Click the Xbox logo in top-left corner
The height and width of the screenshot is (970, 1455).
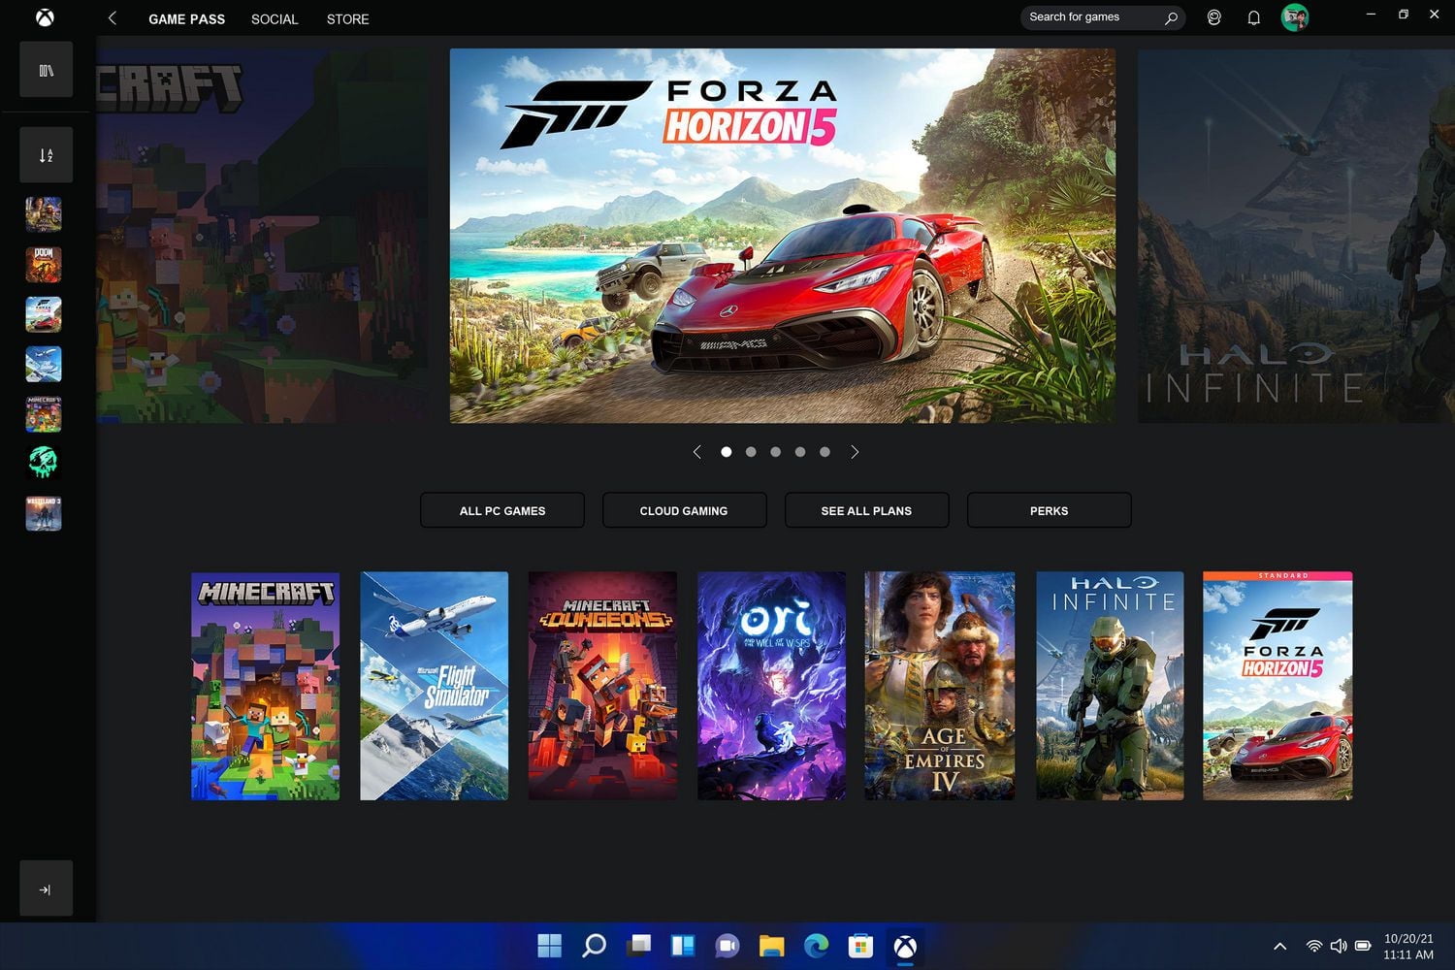coord(46,17)
